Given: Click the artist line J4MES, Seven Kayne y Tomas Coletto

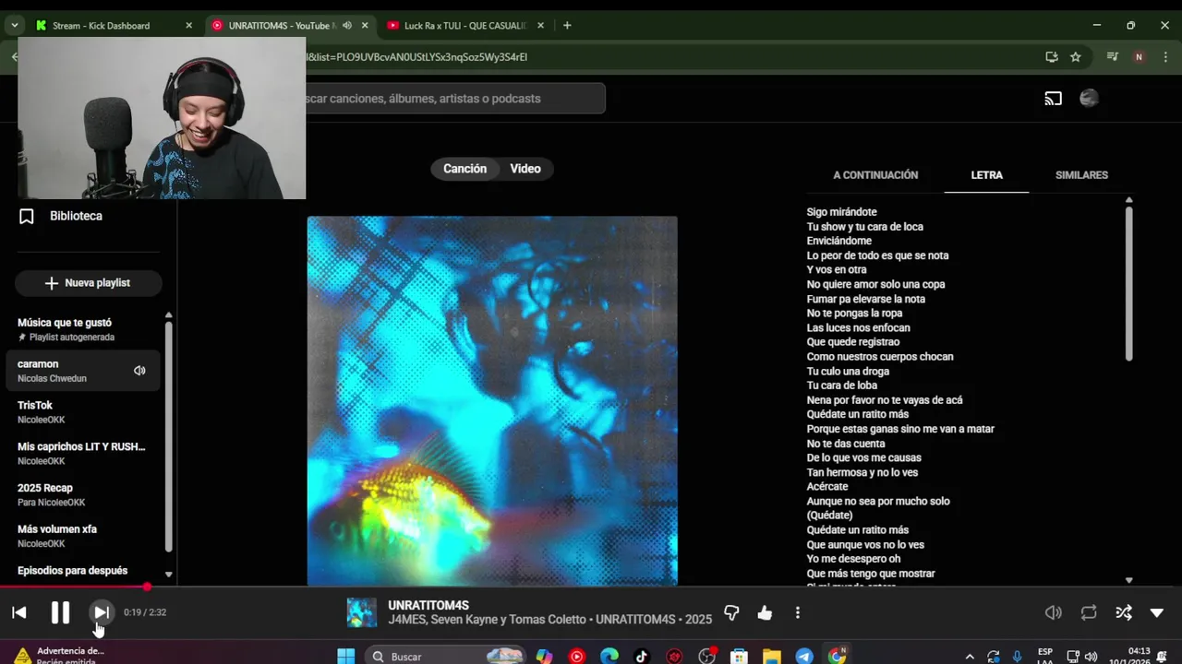Looking at the screenshot, I should (488, 620).
